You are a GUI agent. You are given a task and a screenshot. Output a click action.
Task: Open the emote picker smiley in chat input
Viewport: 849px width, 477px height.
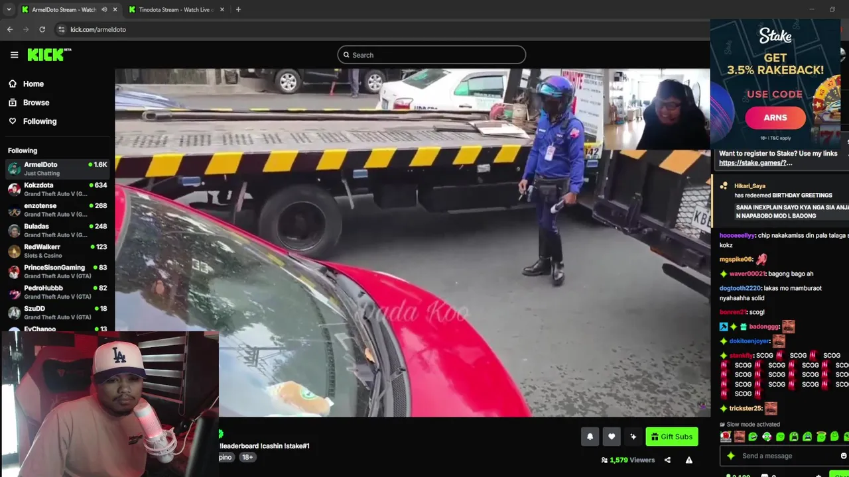(x=843, y=456)
